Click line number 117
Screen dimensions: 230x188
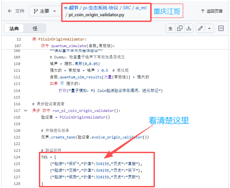(17, 111)
